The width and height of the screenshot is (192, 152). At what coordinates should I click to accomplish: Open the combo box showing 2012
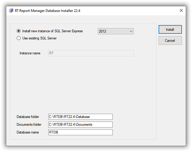click(116, 31)
